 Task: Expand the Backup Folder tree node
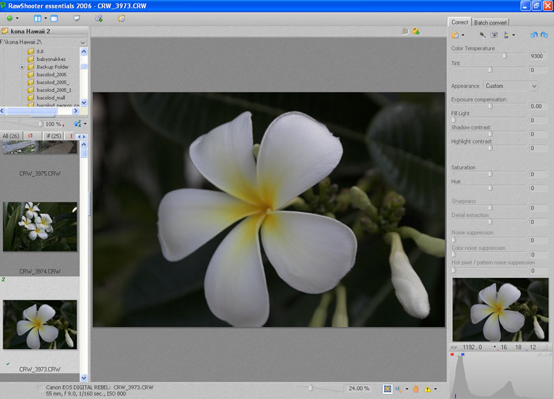click(x=22, y=67)
